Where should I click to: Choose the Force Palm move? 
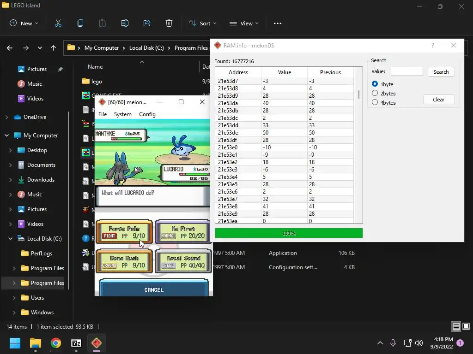click(x=124, y=232)
